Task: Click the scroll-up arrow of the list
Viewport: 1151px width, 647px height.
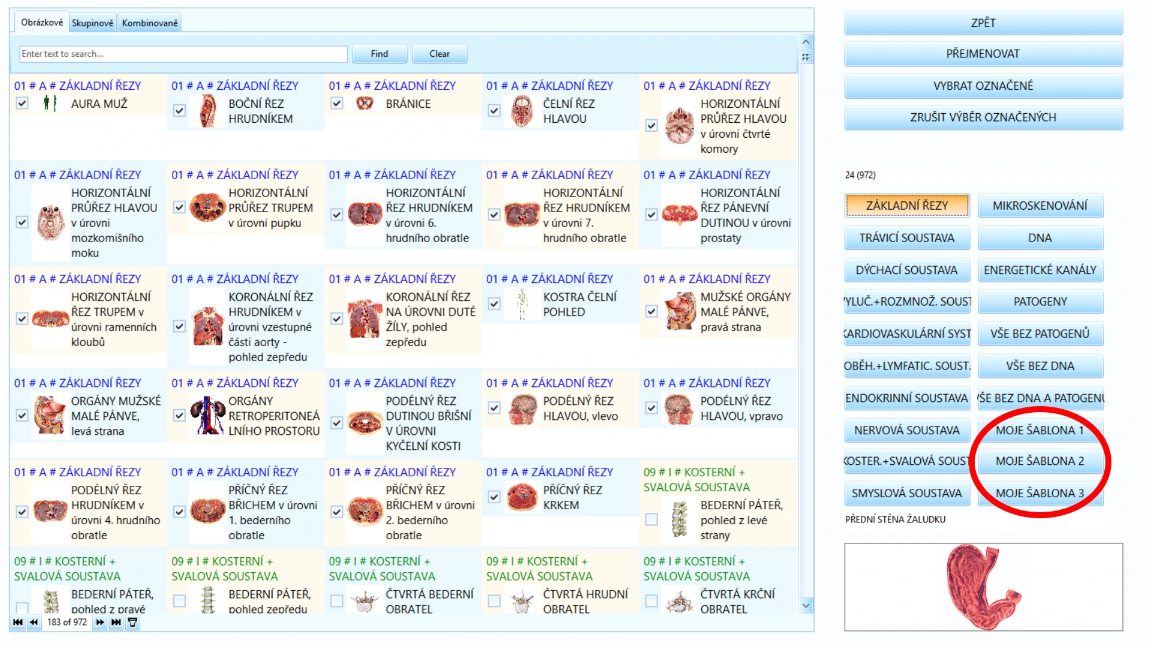Action: tap(806, 42)
